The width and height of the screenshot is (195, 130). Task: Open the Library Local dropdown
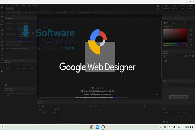click(170, 85)
